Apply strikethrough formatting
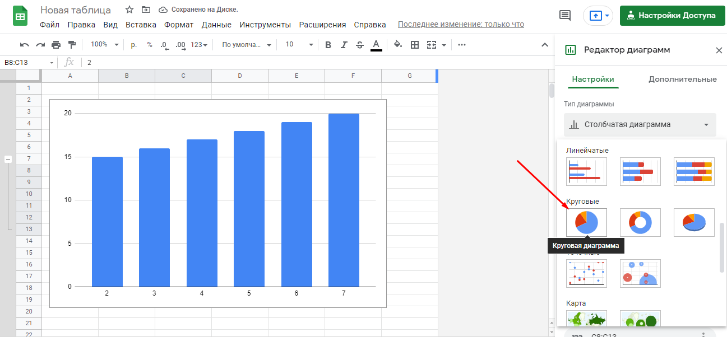This screenshot has height=337, width=727. 360,45
